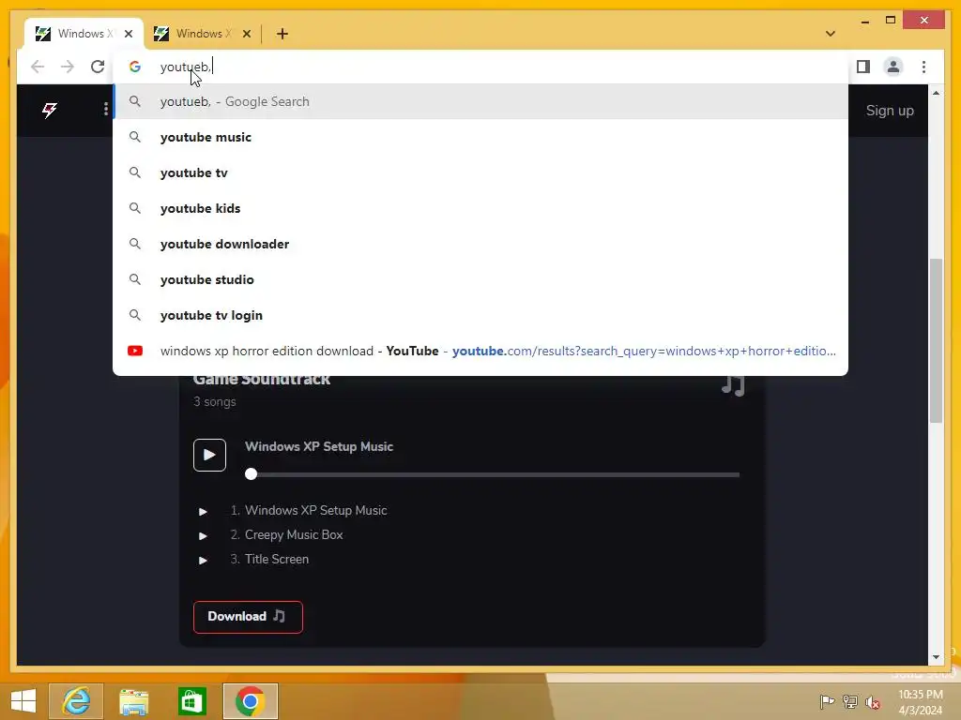The height and width of the screenshot is (720, 961).
Task: Choose 'youtube kids' suggestion
Action: coord(480,208)
